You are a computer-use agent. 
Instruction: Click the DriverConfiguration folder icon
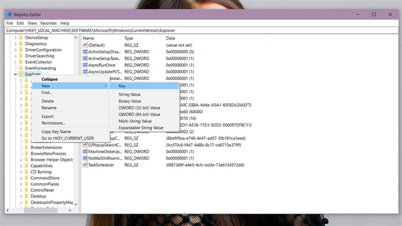21,50
